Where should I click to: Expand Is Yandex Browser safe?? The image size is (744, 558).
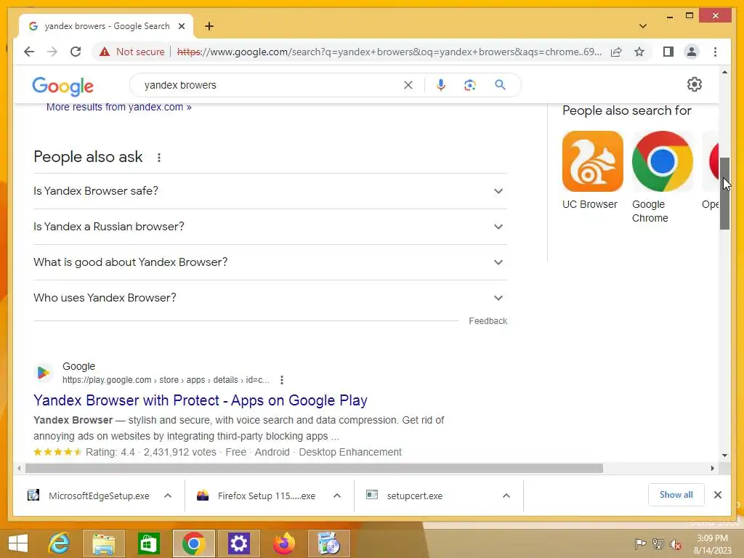pos(270,191)
